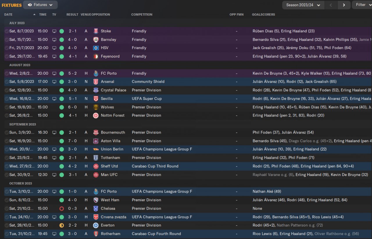Toggle the tick circle beside the Bournemouth fixture
This screenshot has height=239, width=372.
point(7,132)
